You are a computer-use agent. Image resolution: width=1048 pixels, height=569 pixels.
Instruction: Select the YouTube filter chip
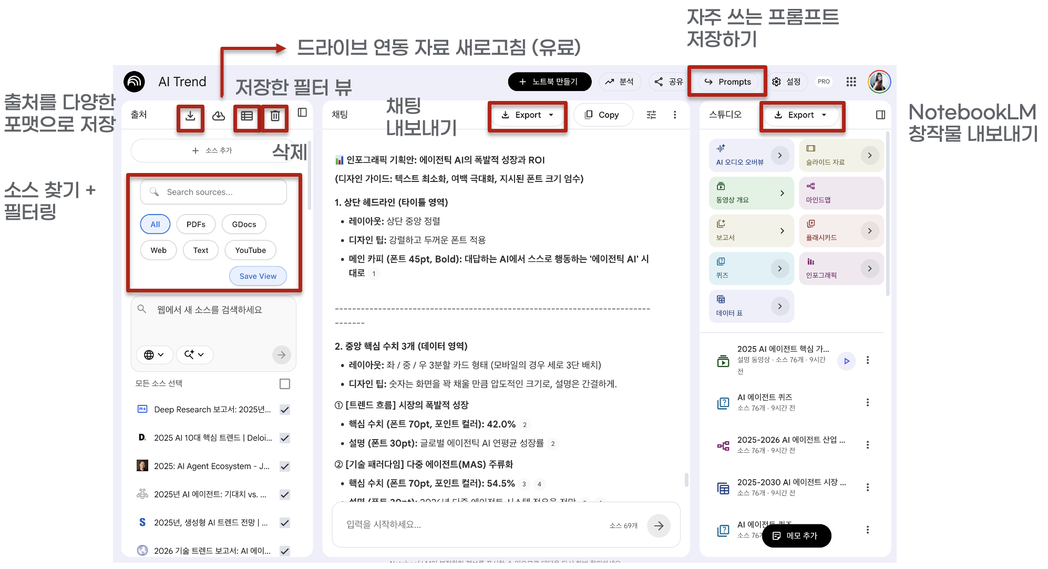tap(251, 250)
